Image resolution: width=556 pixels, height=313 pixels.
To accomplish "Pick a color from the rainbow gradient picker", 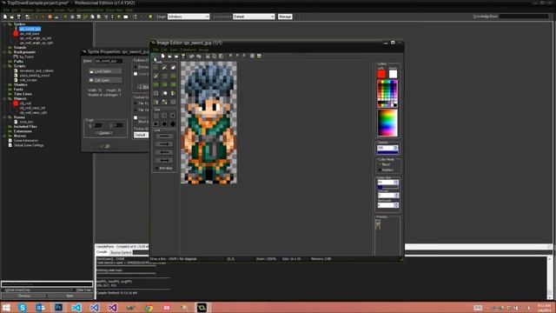I will (387, 123).
